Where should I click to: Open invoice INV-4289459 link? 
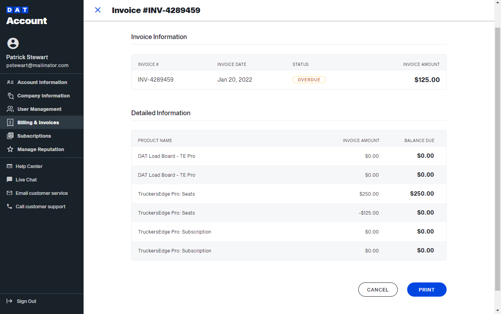click(156, 79)
